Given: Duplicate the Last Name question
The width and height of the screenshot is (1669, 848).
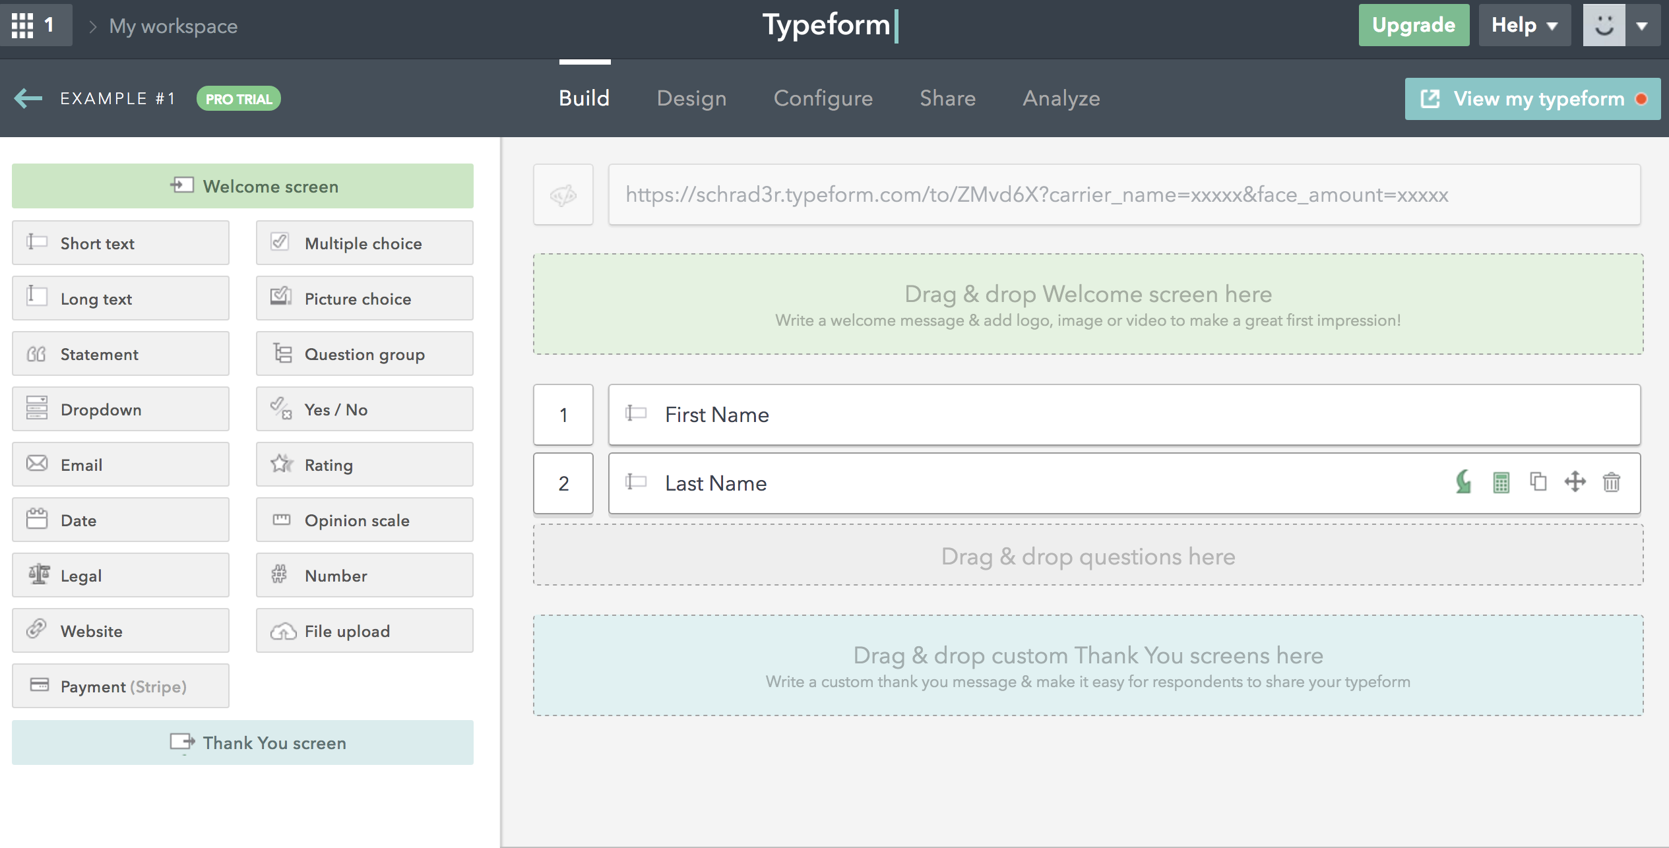Looking at the screenshot, I should (x=1538, y=482).
